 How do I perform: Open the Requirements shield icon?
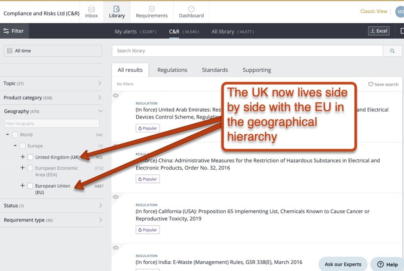152,9
